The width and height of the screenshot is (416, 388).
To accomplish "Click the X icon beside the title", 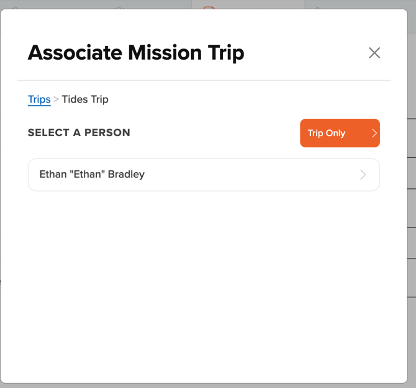I will [374, 53].
